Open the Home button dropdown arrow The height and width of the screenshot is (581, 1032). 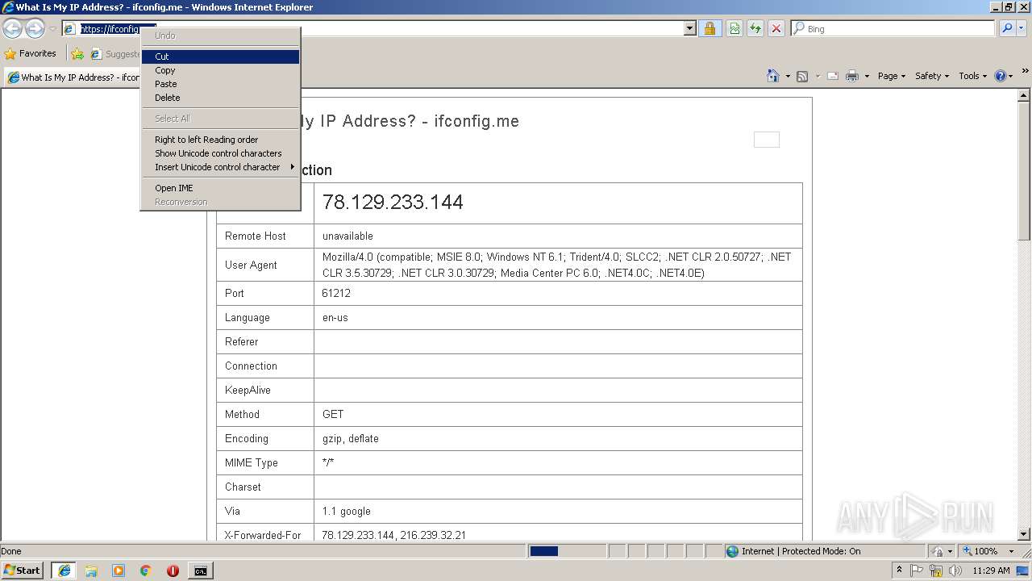coord(788,76)
